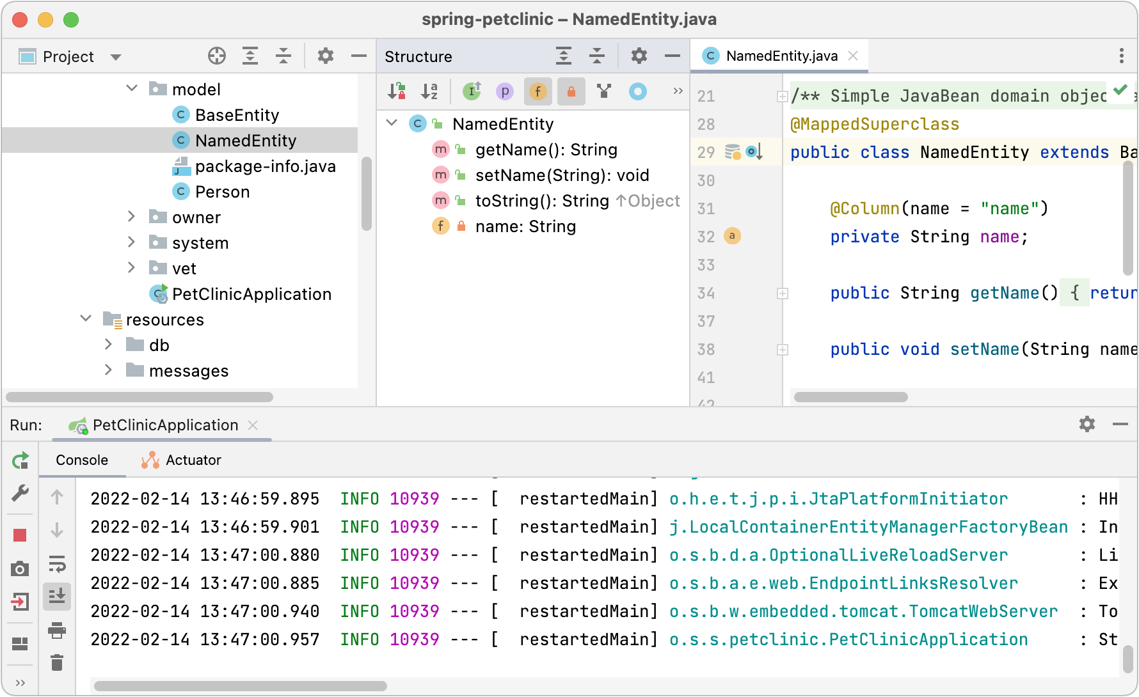
Task: Take a thread dump with the camera icon
Action: 20,568
